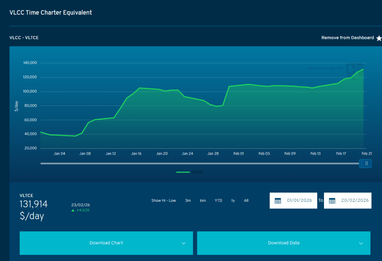The image size is (382, 261).
Task: Toggle the VLTCE series in the chart legend
Action: pyautogui.click(x=190, y=172)
